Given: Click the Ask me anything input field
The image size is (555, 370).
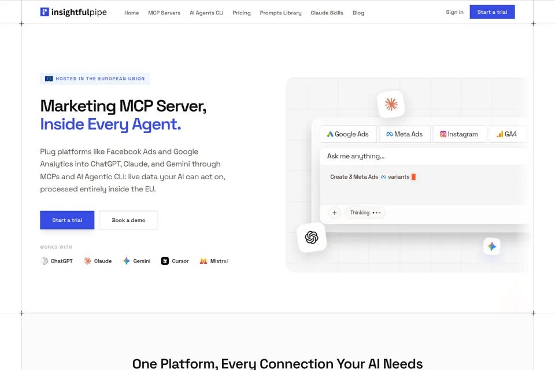Looking at the screenshot, I should pos(423,156).
